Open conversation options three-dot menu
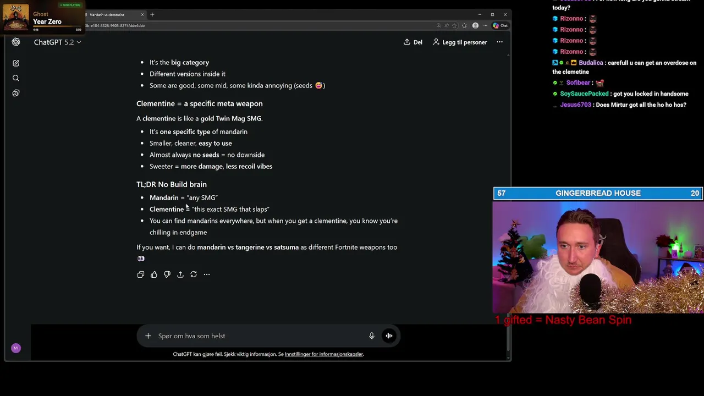 (499, 42)
